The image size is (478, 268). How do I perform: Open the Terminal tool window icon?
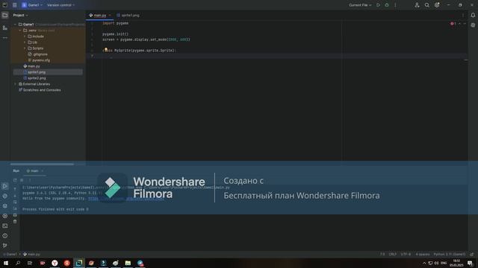(5, 226)
